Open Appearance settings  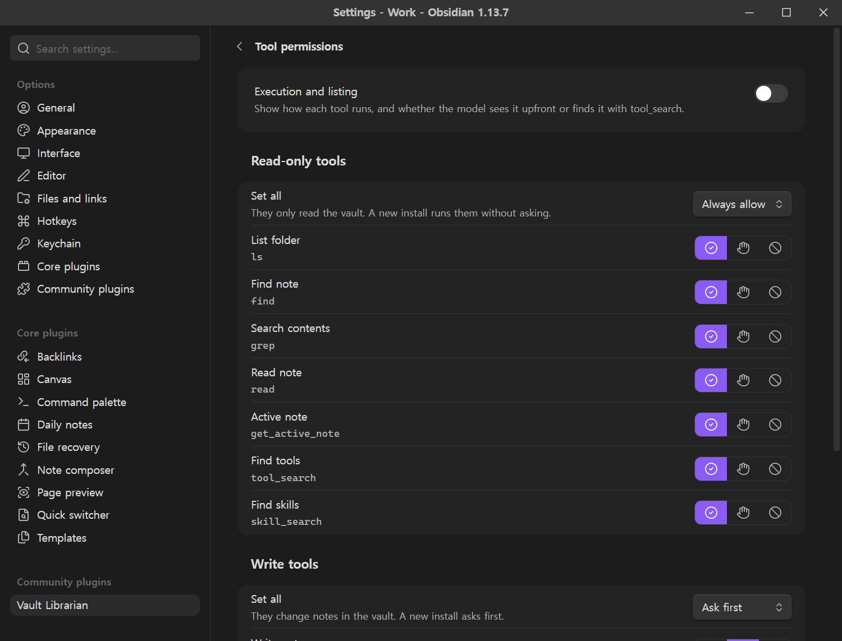coord(105,131)
